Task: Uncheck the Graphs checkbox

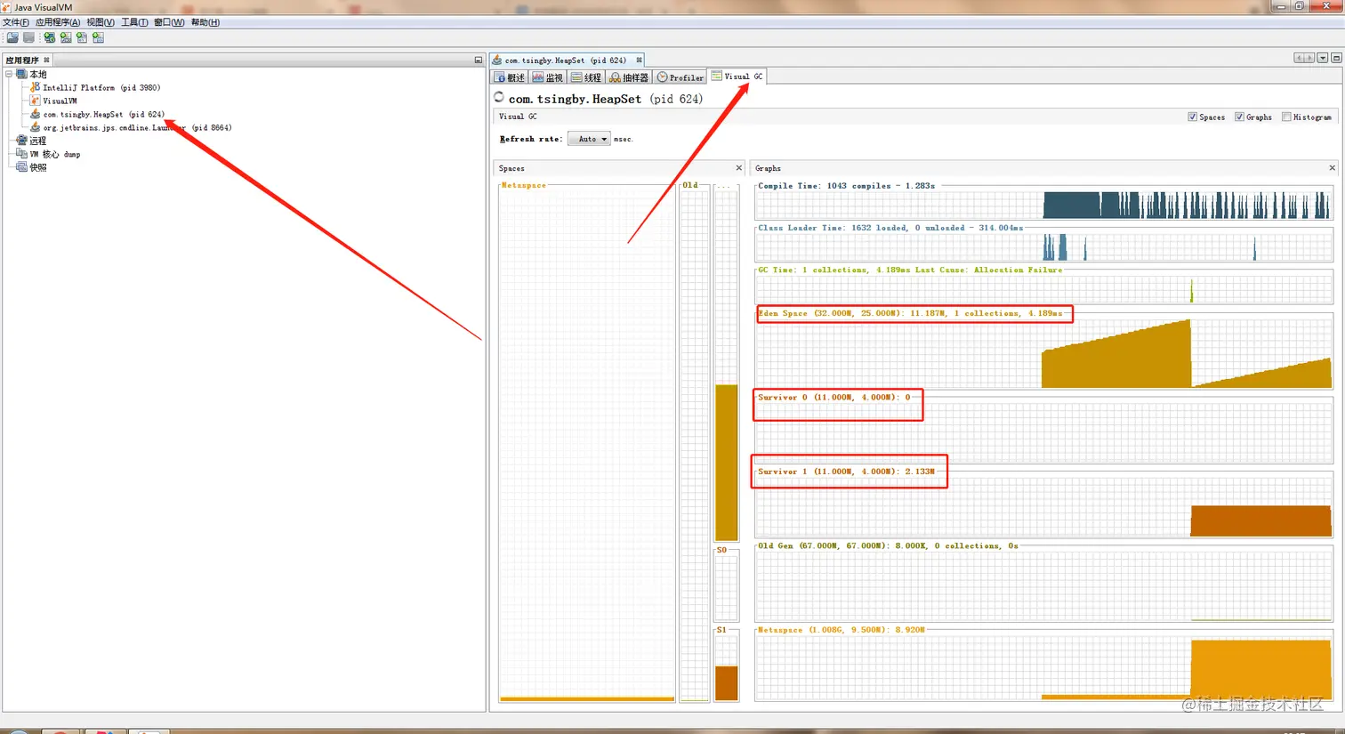Action: [x=1239, y=117]
